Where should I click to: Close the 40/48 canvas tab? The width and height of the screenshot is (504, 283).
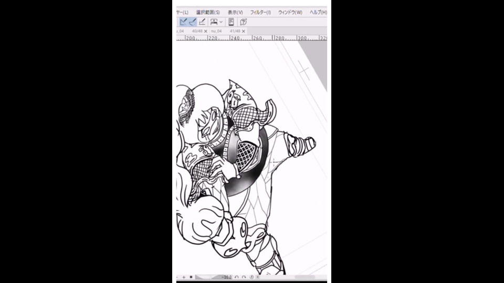[206, 31]
